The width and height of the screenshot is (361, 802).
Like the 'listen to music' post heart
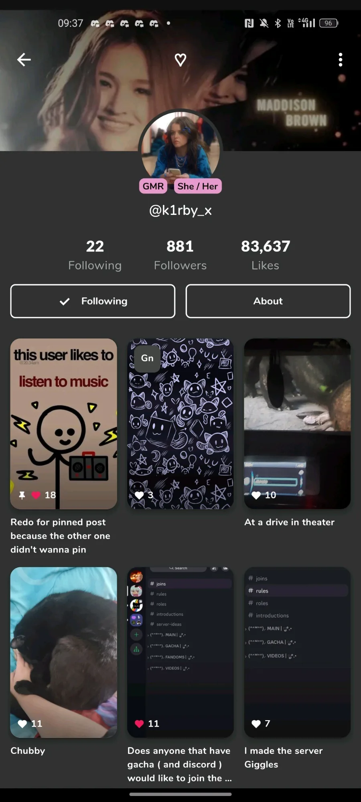click(36, 495)
